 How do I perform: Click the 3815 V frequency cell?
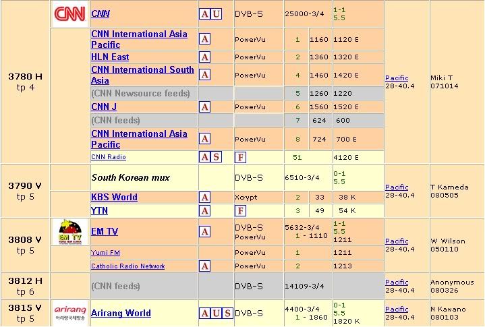[x=26, y=313]
